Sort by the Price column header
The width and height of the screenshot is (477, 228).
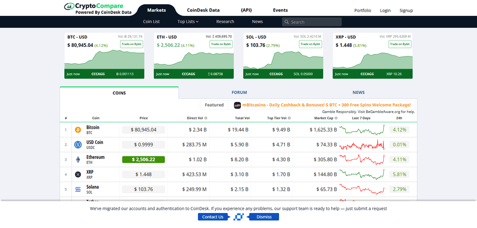[143, 118]
